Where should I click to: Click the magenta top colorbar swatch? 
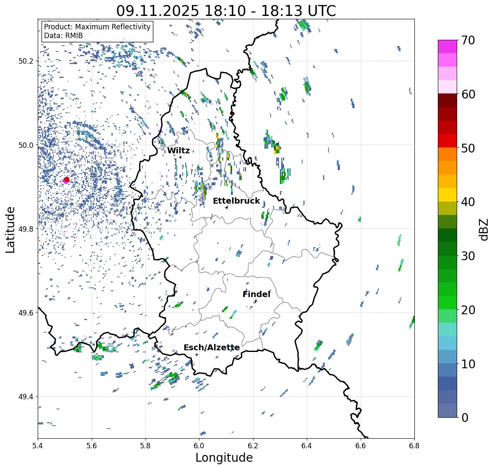coord(447,47)
